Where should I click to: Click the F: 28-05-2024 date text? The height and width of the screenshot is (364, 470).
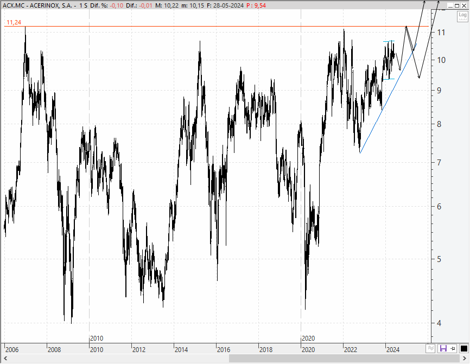[225, 5]
